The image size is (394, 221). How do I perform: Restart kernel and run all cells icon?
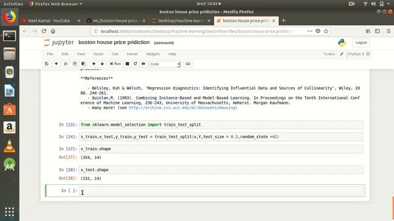pyautogui.click(x=143, y=64)
